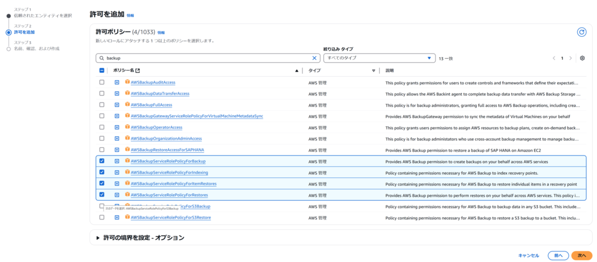The width and height of the screenshot is (597, 262).
Task: Click page number 1 in pagination
Action: point(562,58)
